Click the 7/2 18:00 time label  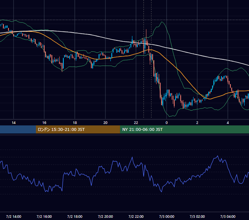pyautogui.click(x=75, y=216)
